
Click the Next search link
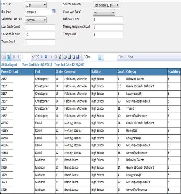click(130, 57)
